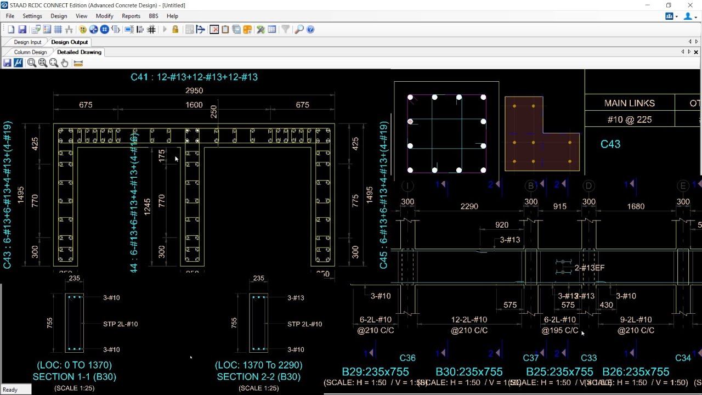Screen dimensions: 702x395
Task: Click the 'SECTION 2-2 (B30)' label
Action: [259, 377]
